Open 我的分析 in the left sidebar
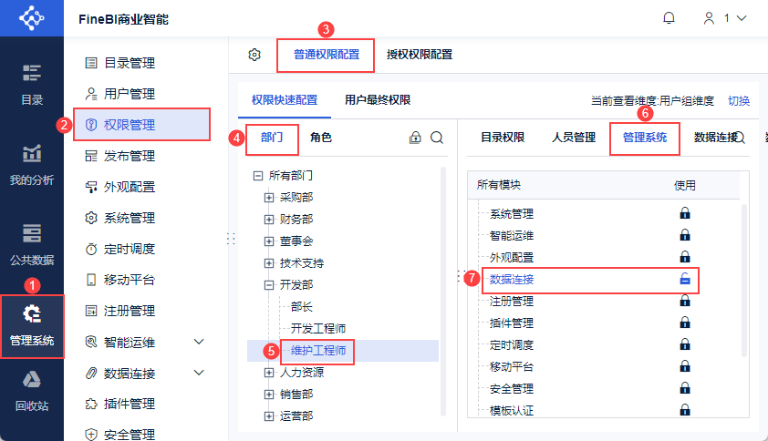768x441 pixels. pos(32,164)
